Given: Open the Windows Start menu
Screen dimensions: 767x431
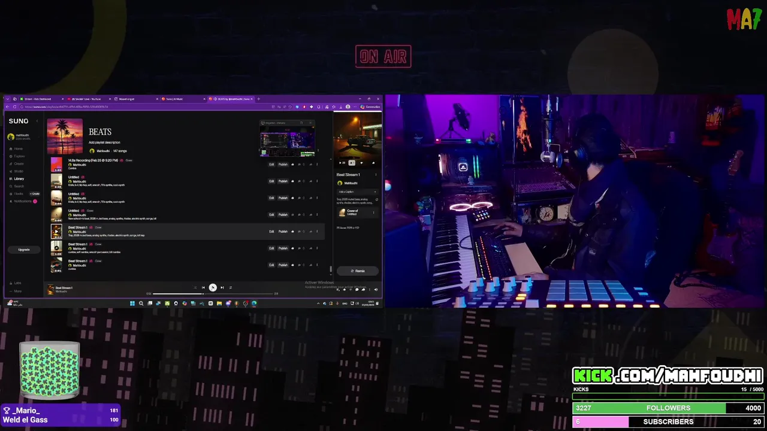Looking at the screenshot, I should click(x=132, y=303).
